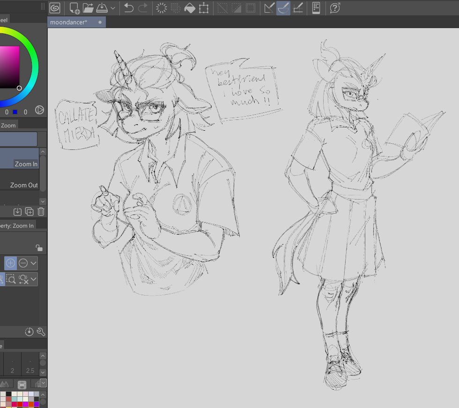Select the marquee zoom drag option
The height and width of the screenshot is (408, 459).
click(x=11, y=279)
